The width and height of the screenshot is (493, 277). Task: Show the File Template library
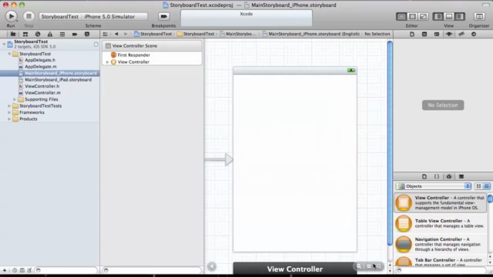click(x=424, y=176)
